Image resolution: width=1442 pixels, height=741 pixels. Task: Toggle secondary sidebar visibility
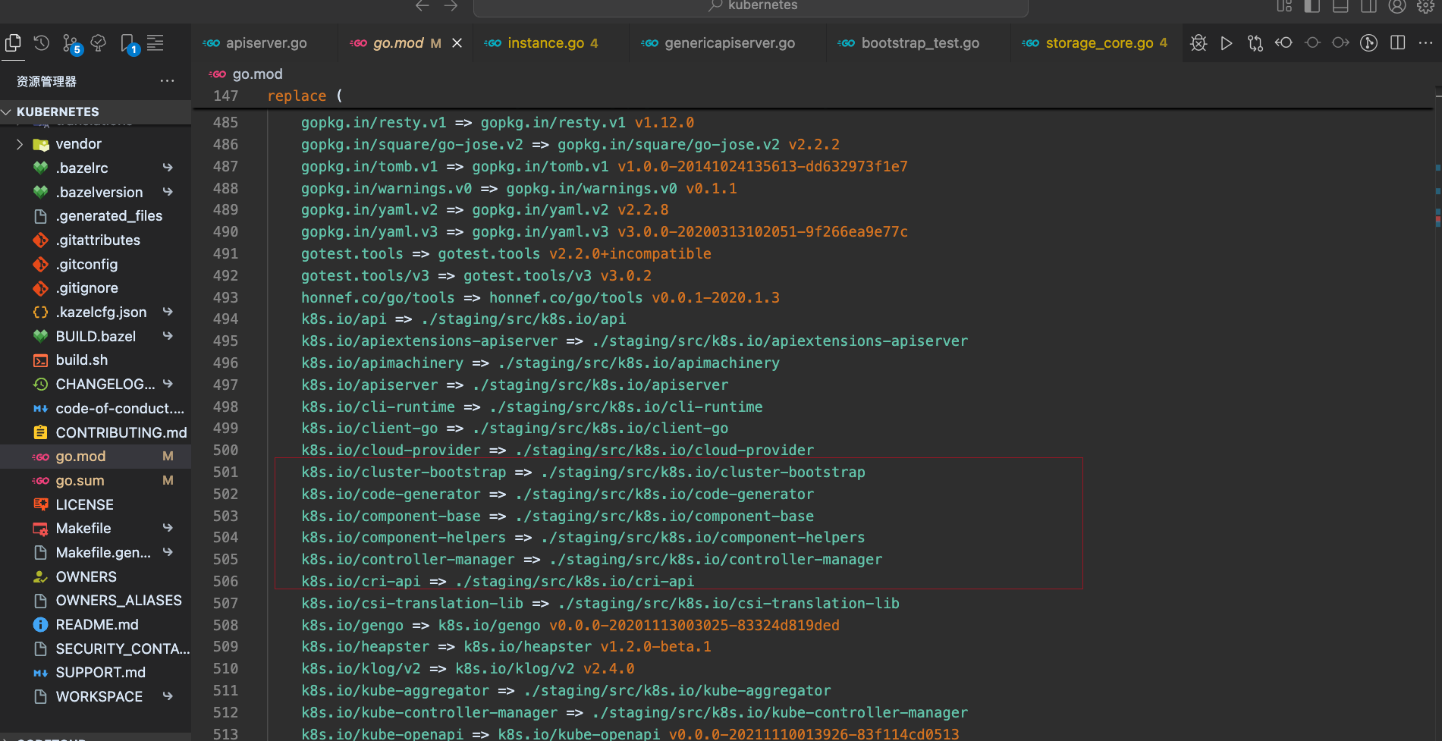1368,6
